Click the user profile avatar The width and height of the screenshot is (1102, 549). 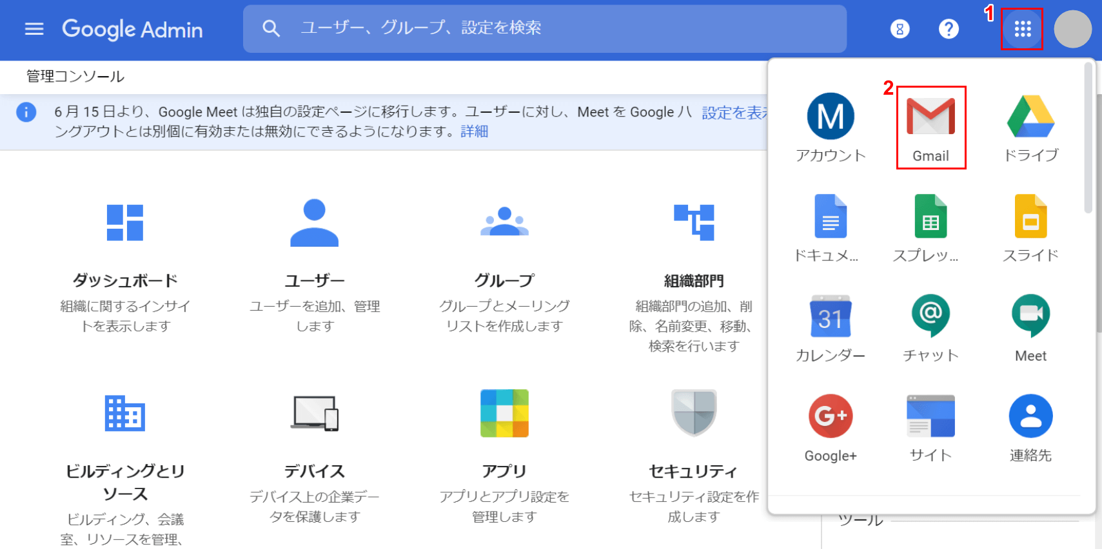click(x=1072, y=29)
